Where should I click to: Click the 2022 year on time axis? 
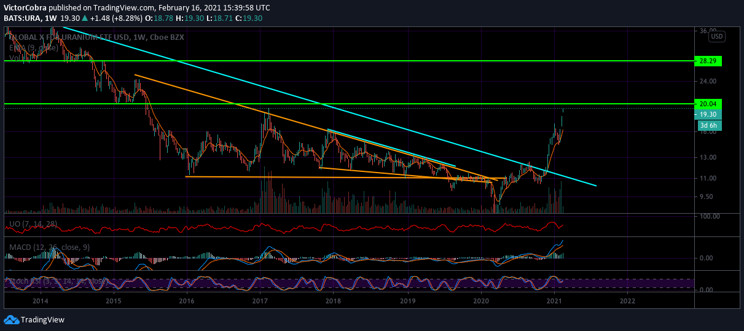[628, 302]
